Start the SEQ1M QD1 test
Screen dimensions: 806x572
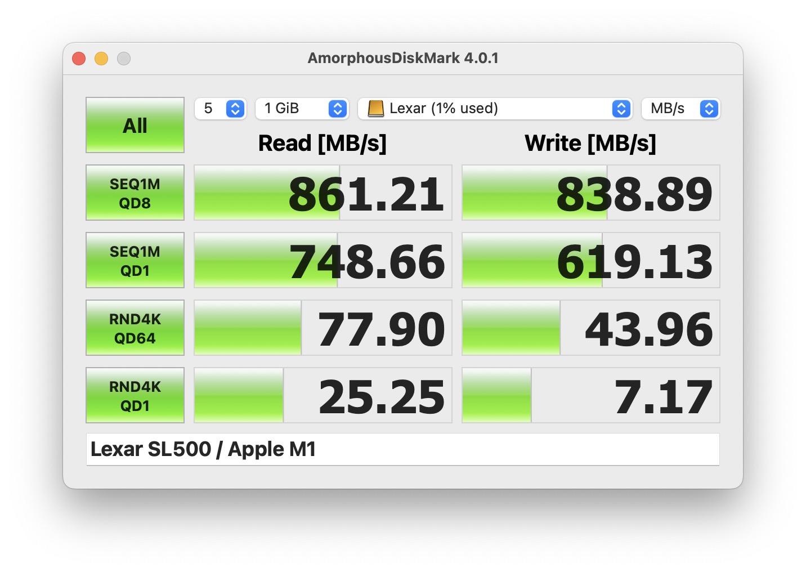pos(135,260)
